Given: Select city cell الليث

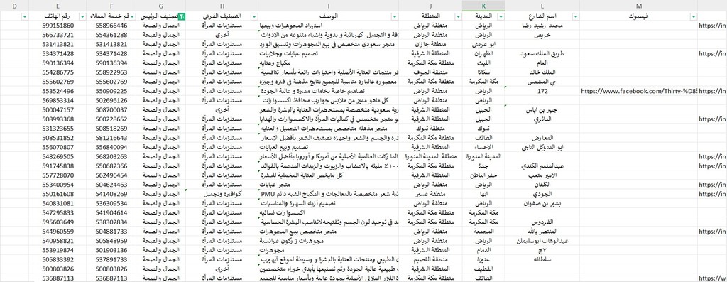Looking at the screenshot, I should tap(483, 63).
